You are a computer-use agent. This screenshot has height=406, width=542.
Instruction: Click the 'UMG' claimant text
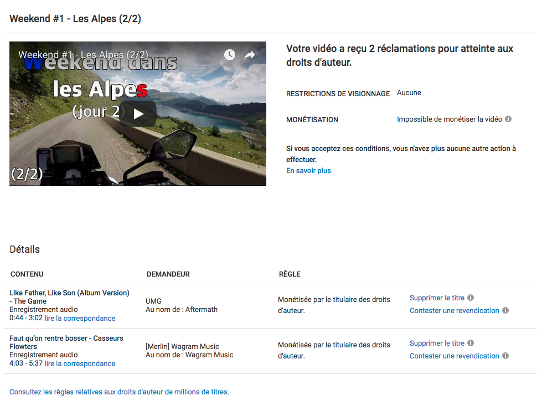click(153, 301)
